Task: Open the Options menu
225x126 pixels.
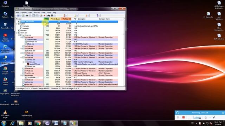Action: click(x=24, y=13)
